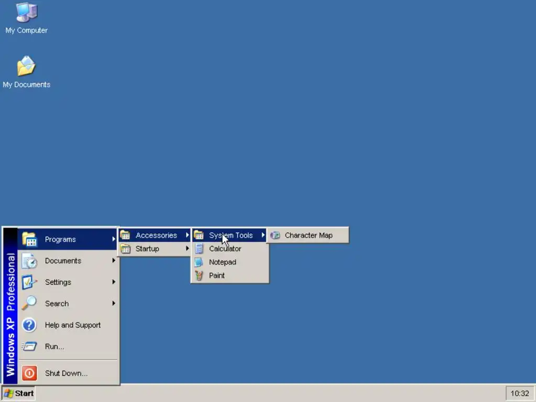536x402 pixels.
Task: Click the red Shut Down power icon
Action: (29, 373)
